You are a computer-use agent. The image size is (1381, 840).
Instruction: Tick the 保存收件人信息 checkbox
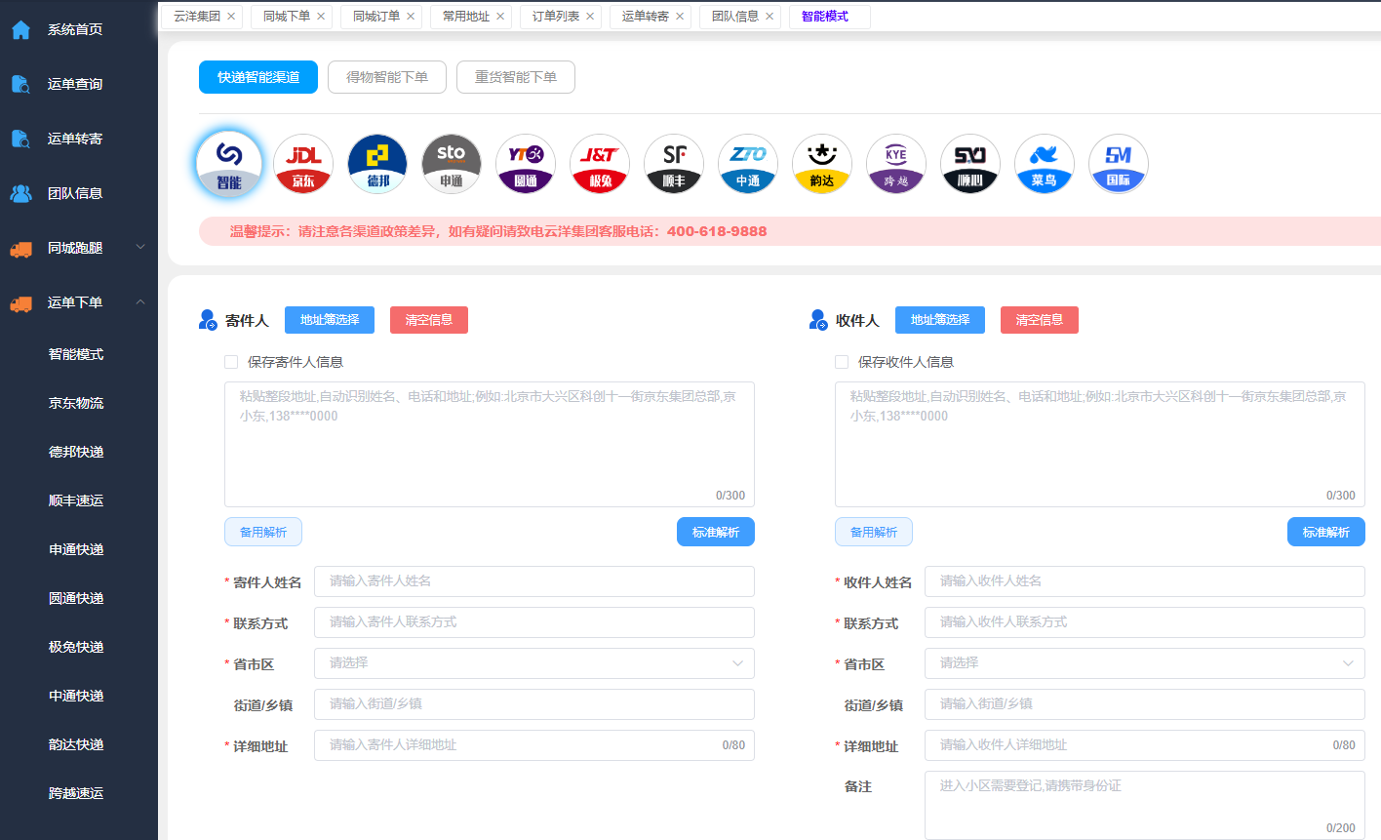842,362
